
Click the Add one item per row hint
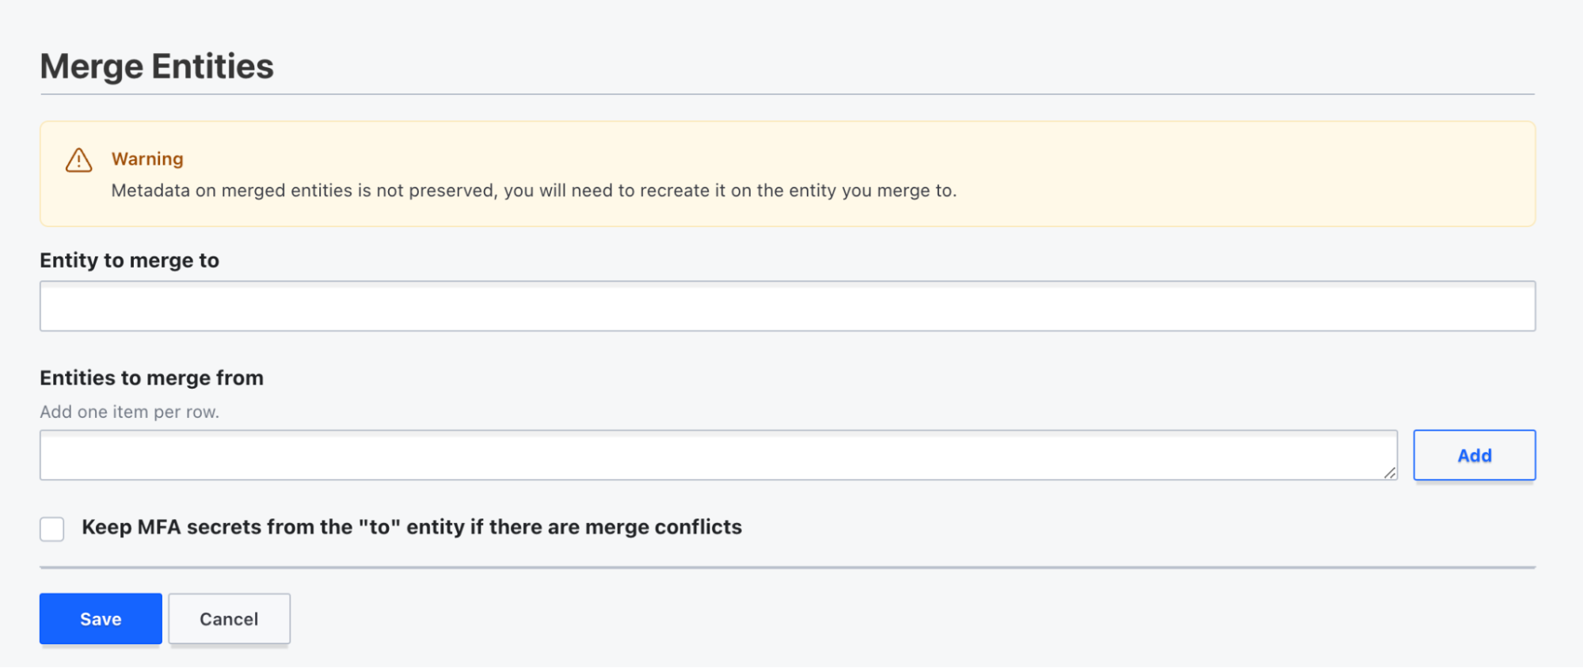pyautogui.click(x=129, y=412)
